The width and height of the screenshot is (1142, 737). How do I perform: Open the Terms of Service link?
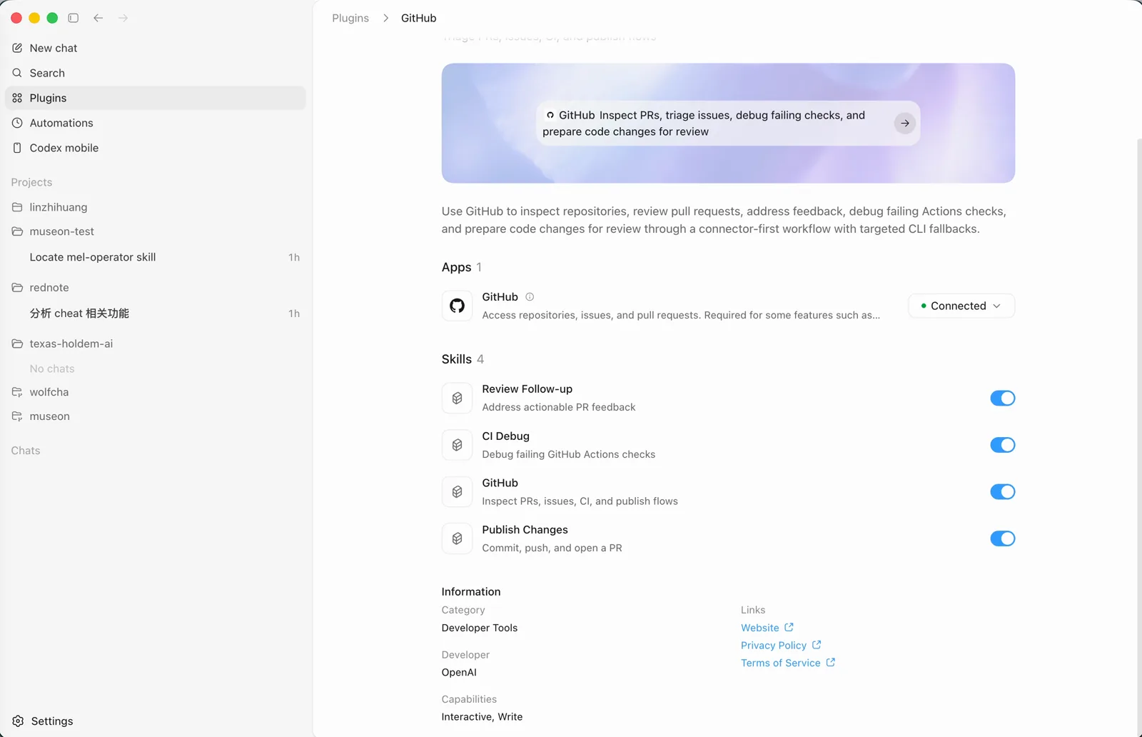click(788, 663)
